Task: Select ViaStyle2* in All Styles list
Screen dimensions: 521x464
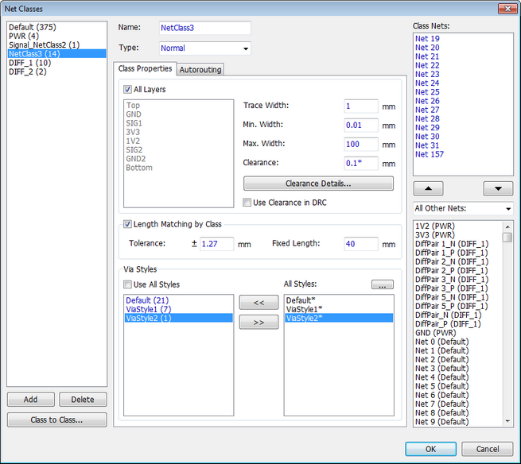Action: (339, 319)
